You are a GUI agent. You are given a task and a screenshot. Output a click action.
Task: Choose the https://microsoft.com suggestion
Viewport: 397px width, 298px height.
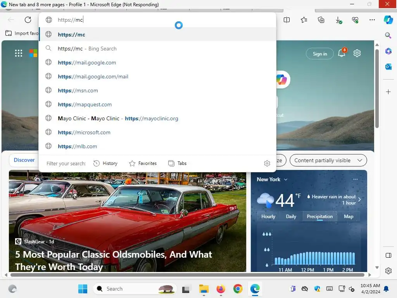point(157,132)
